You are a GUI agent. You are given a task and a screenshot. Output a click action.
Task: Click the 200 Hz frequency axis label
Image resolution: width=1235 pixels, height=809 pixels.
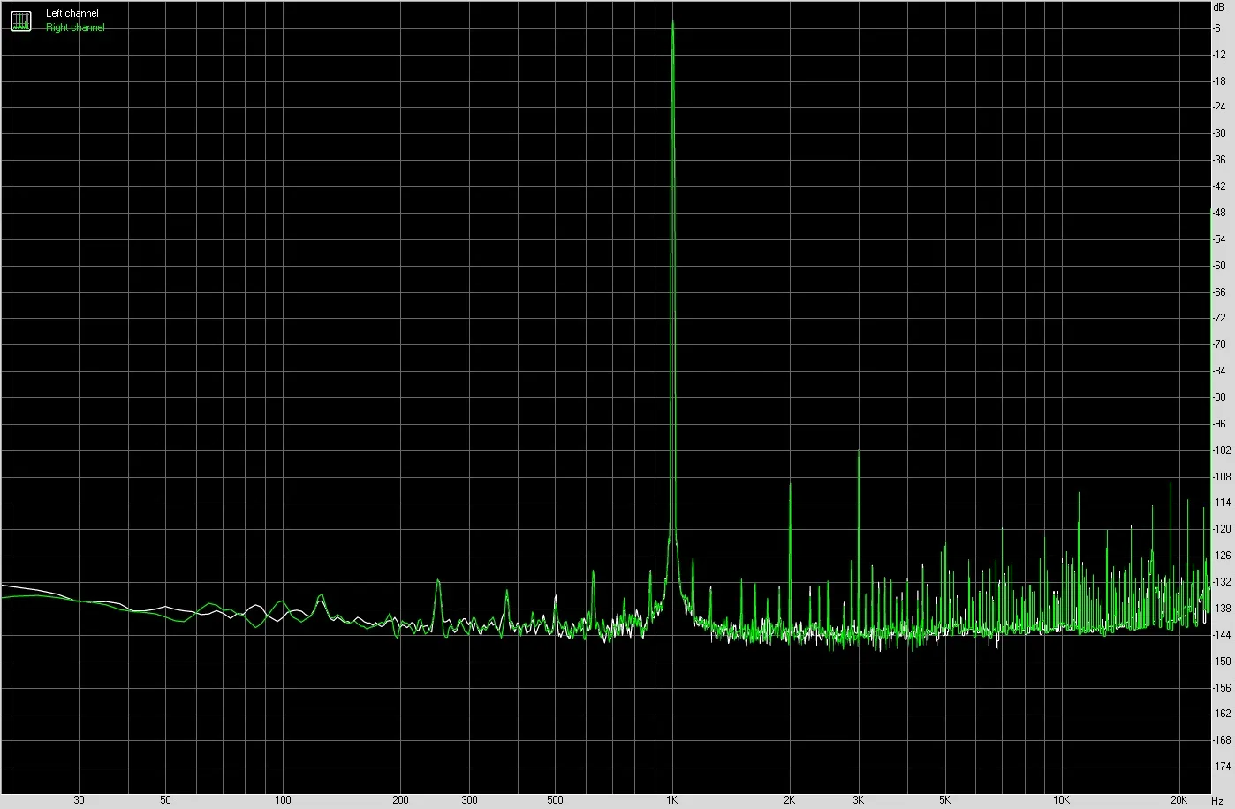(x=400, y=800)
